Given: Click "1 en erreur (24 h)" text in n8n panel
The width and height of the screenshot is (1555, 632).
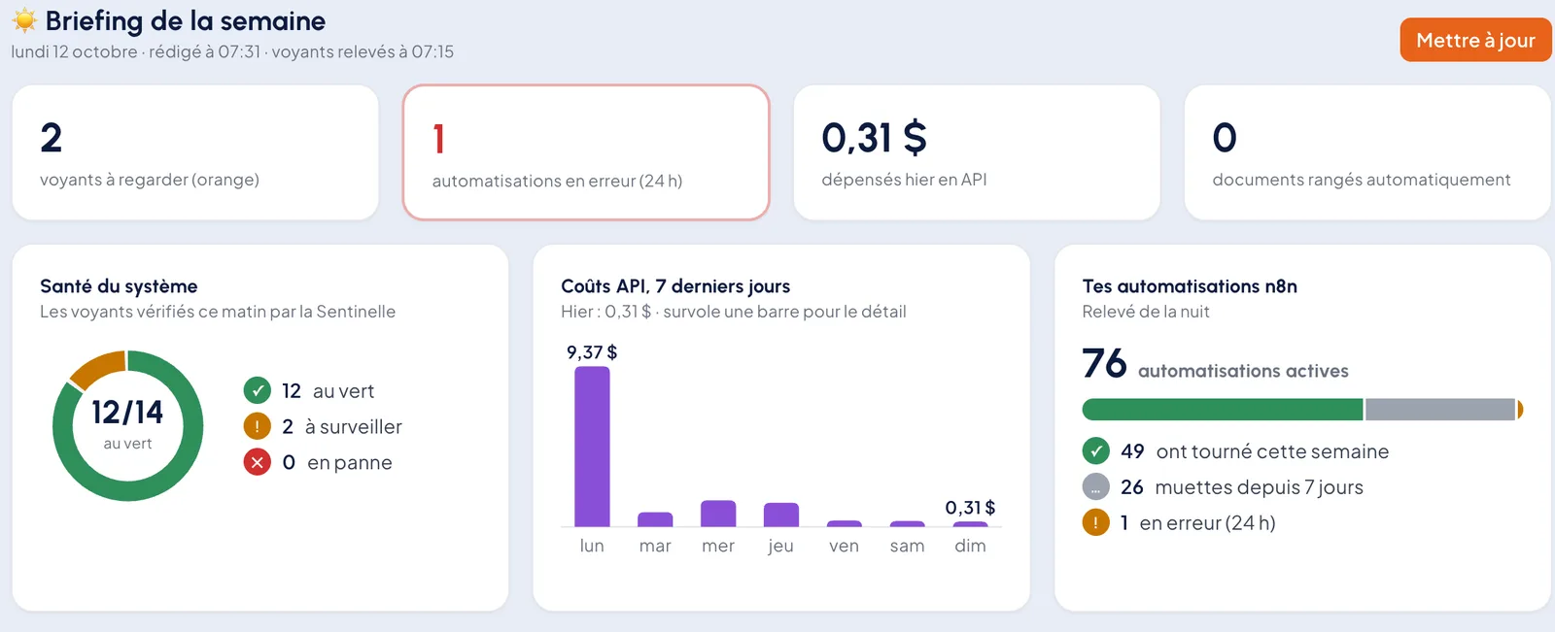Looking at the screenshot, I should pos(1197,523).
